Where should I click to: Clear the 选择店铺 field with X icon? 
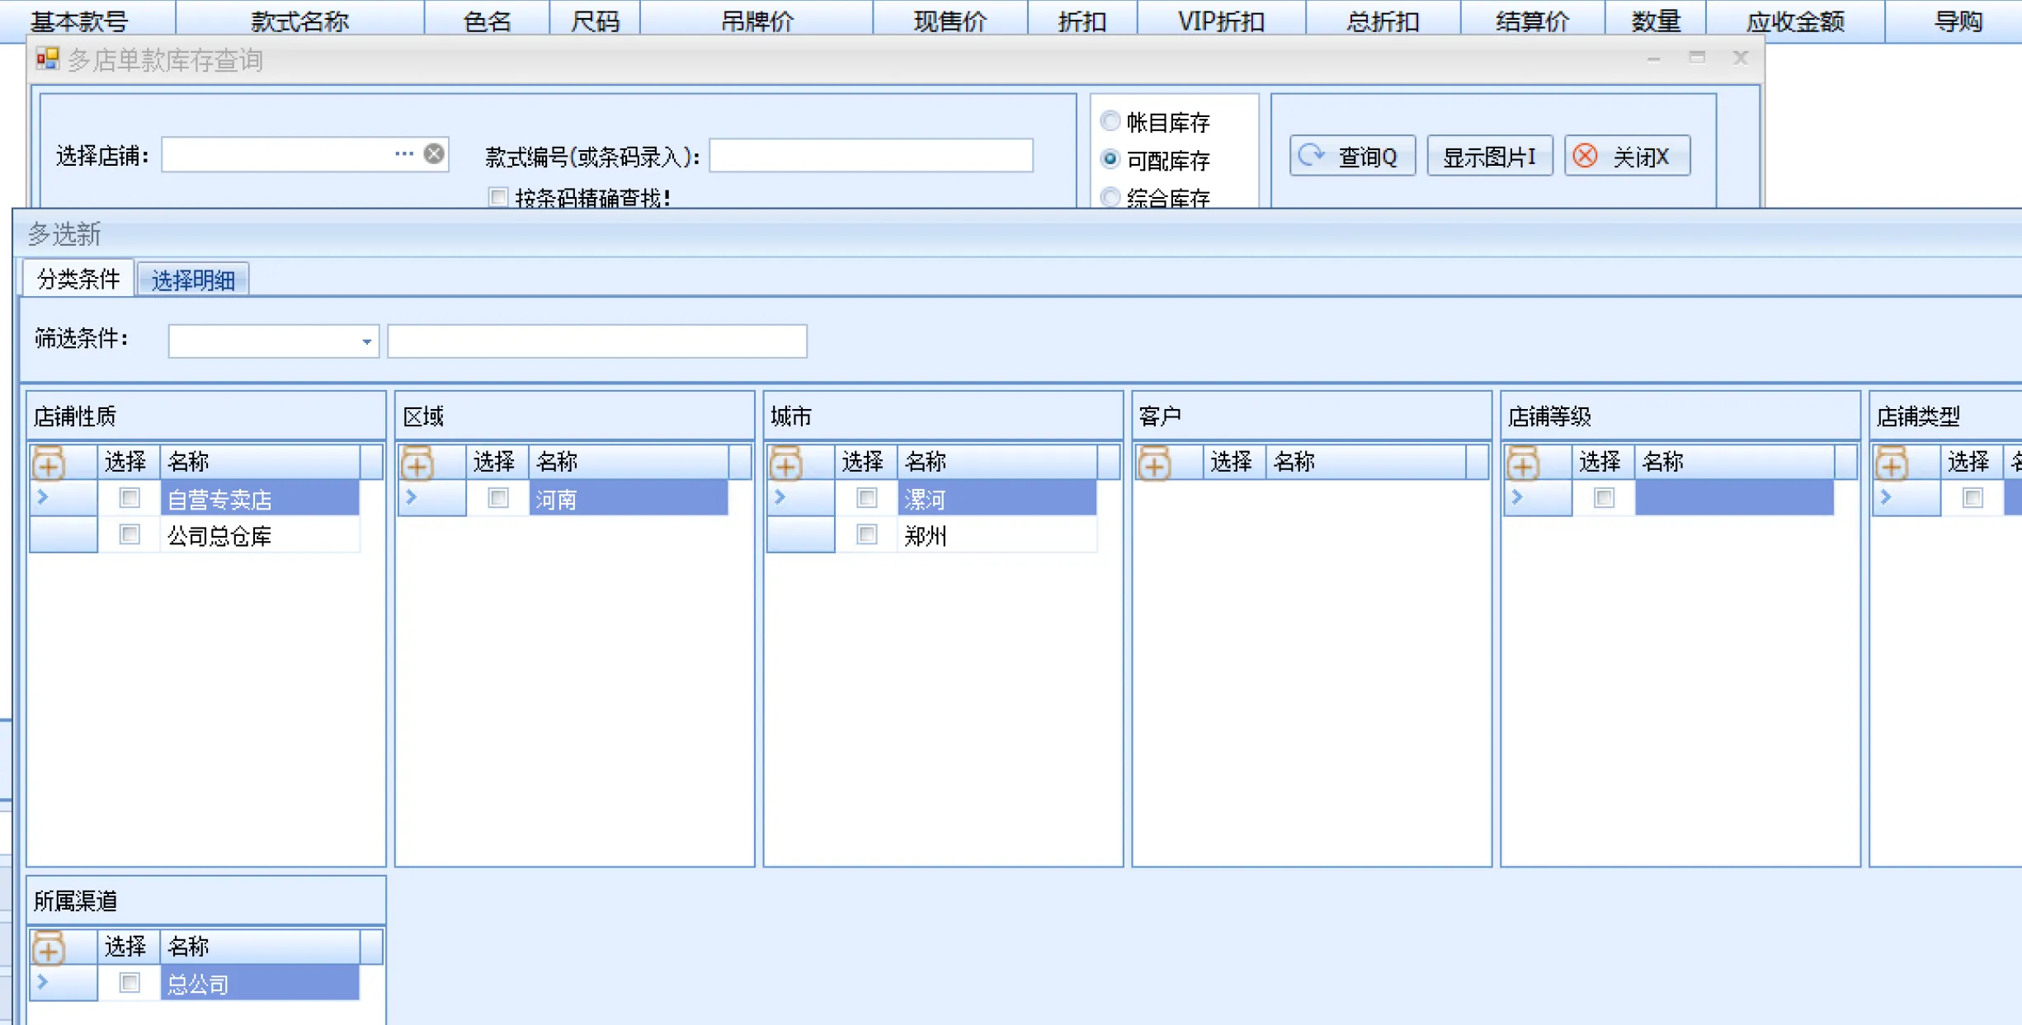pyautogui.click(x=434, y=154)
